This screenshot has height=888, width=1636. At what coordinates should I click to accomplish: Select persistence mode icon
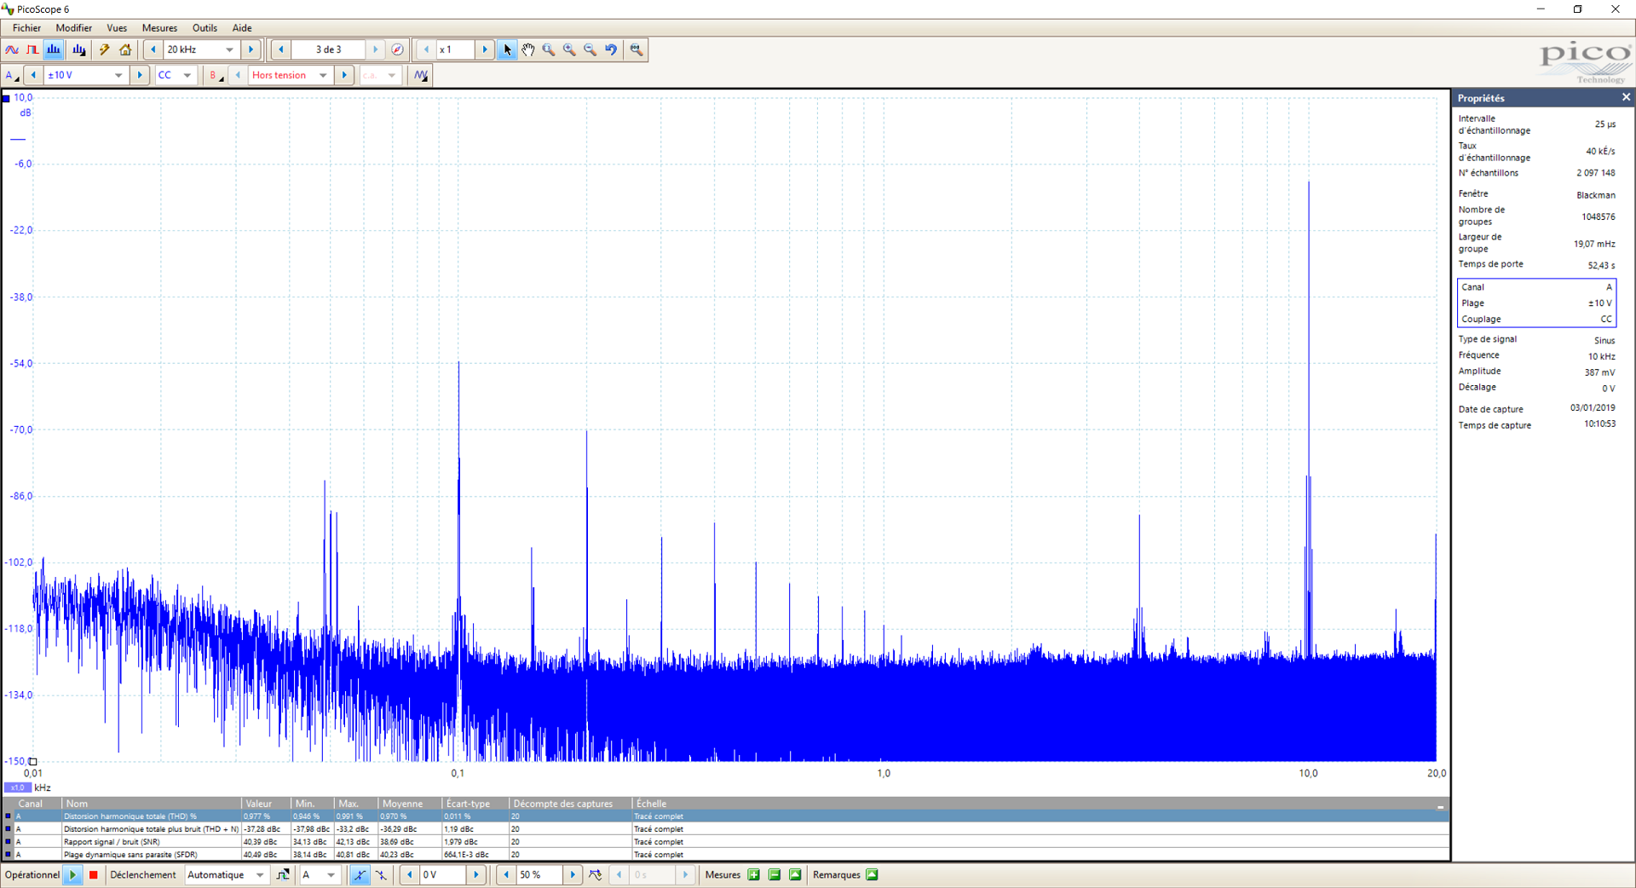click(32, 49)
